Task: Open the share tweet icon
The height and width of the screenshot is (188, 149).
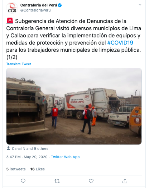Action: [x=125, y=181]
